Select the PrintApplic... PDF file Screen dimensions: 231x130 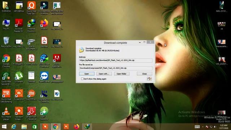[19, 58]
